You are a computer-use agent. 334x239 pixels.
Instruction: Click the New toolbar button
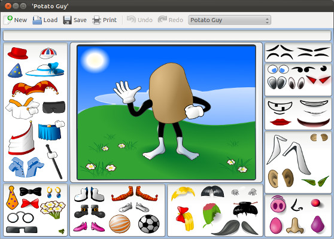[x=16, y=20]
